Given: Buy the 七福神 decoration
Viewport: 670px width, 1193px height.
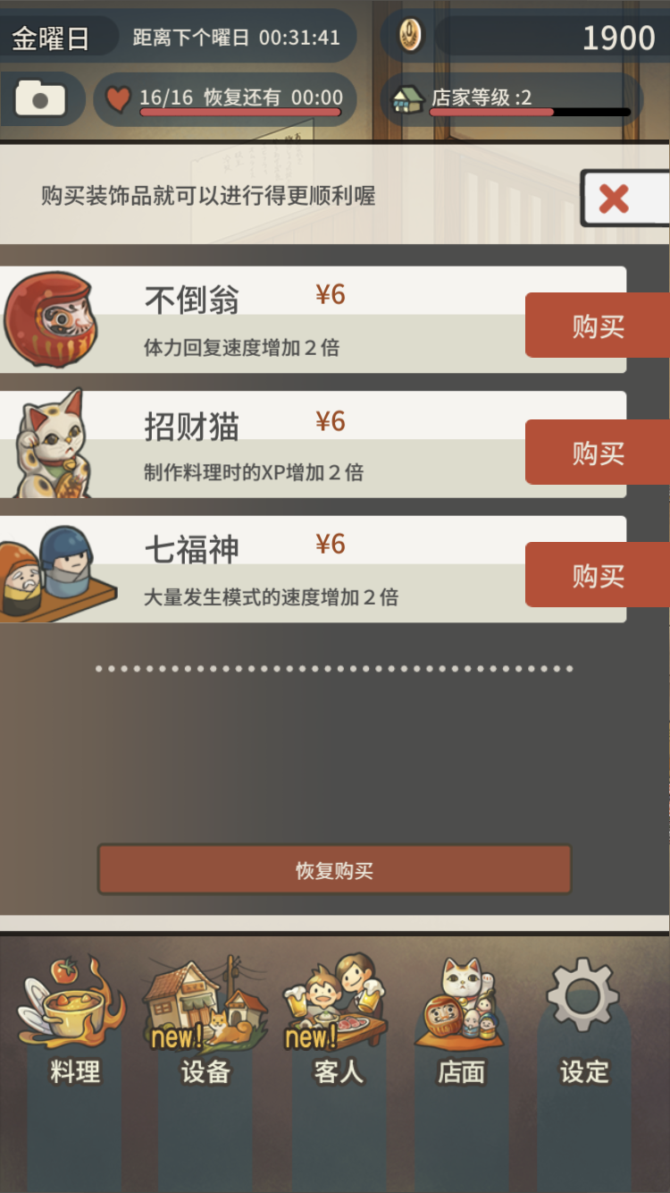Looking at the screenshot, I should tap(598, 575).
